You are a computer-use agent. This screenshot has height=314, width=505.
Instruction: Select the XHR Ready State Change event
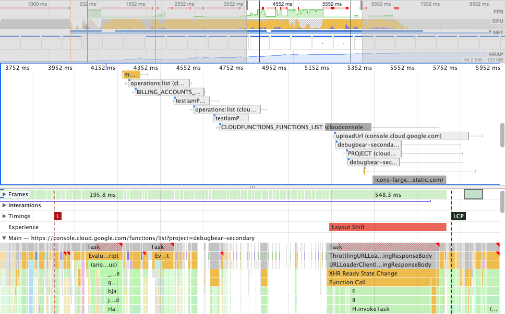tap(383, 273)
